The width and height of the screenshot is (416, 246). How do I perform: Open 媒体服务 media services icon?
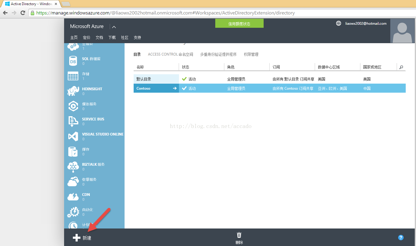click(73, 106)
